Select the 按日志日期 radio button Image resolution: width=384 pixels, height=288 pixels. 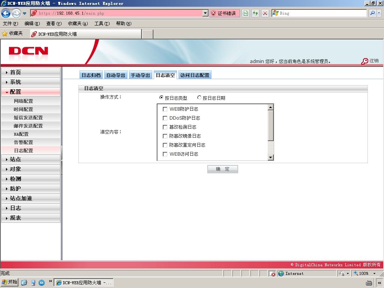point(199,97)
